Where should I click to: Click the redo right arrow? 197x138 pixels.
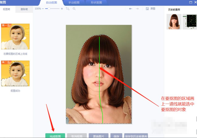pyautogui.click(x=137, y=9)
